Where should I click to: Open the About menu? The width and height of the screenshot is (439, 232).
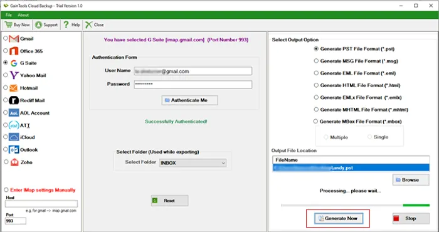[23, 15]
